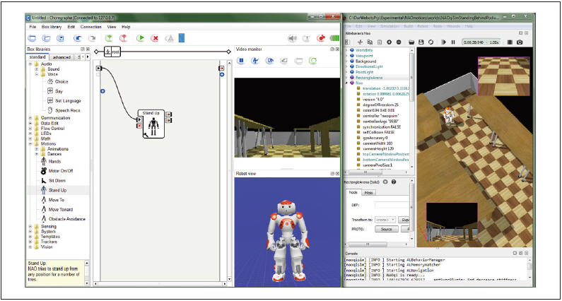Image resolution: width=562 pixels, height=301 pixels.
Task: Switch to the advanced box library tab
Action: pos(62,57)
